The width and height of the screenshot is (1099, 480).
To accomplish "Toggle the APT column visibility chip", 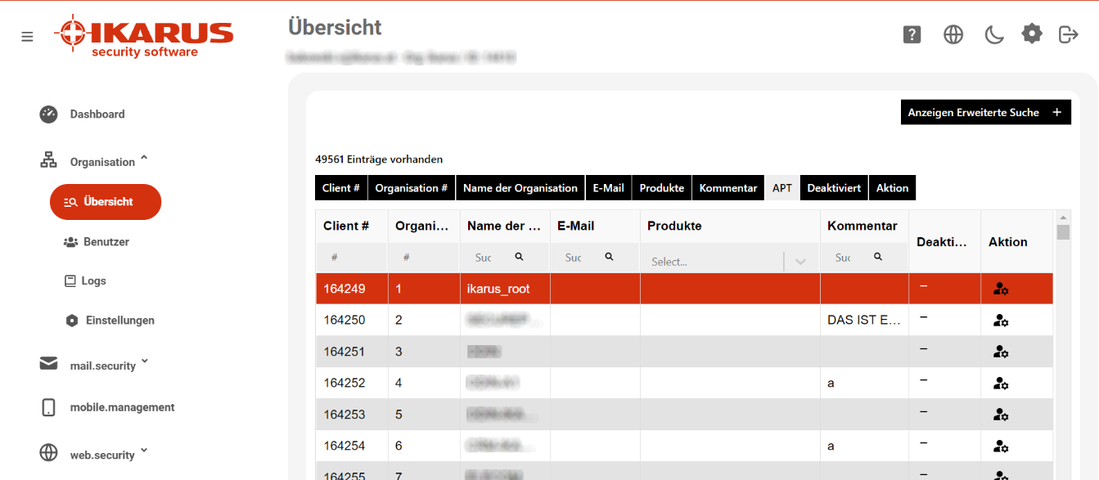I will click(x=782, y=188).
